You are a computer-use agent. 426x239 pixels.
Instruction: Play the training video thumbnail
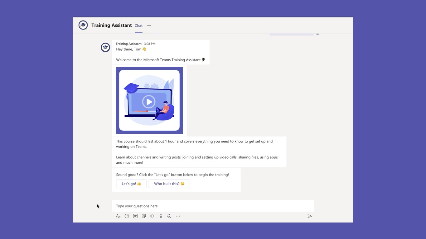point(149,101)
